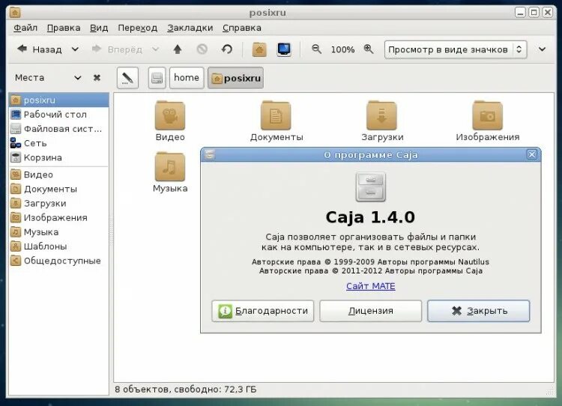This screenshot has width=562, height=406.
Task: Open the Сайт MATE link
Action: click(x=371, y=286)
